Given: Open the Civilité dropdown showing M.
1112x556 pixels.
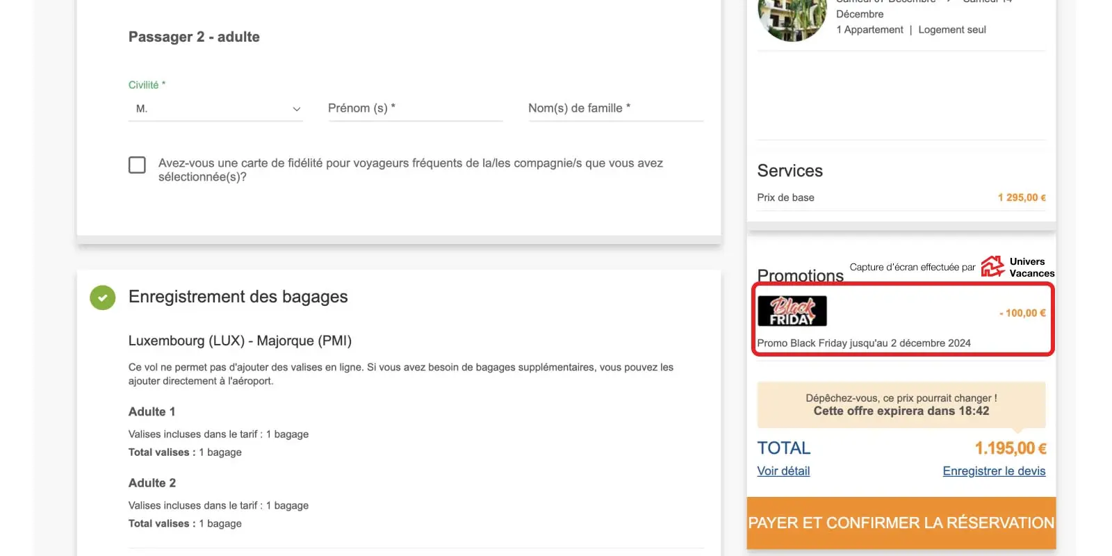Looking at the screenshot, I should click(215, 109).
